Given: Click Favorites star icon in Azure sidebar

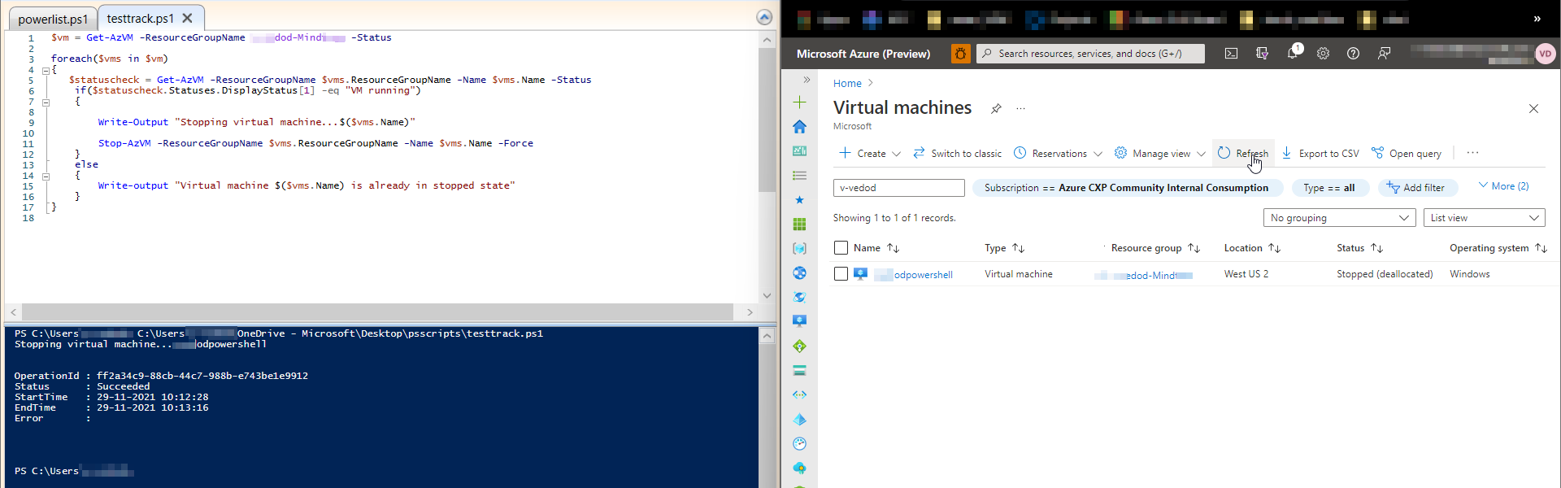Looking at the screenshot, I should 799,200.
